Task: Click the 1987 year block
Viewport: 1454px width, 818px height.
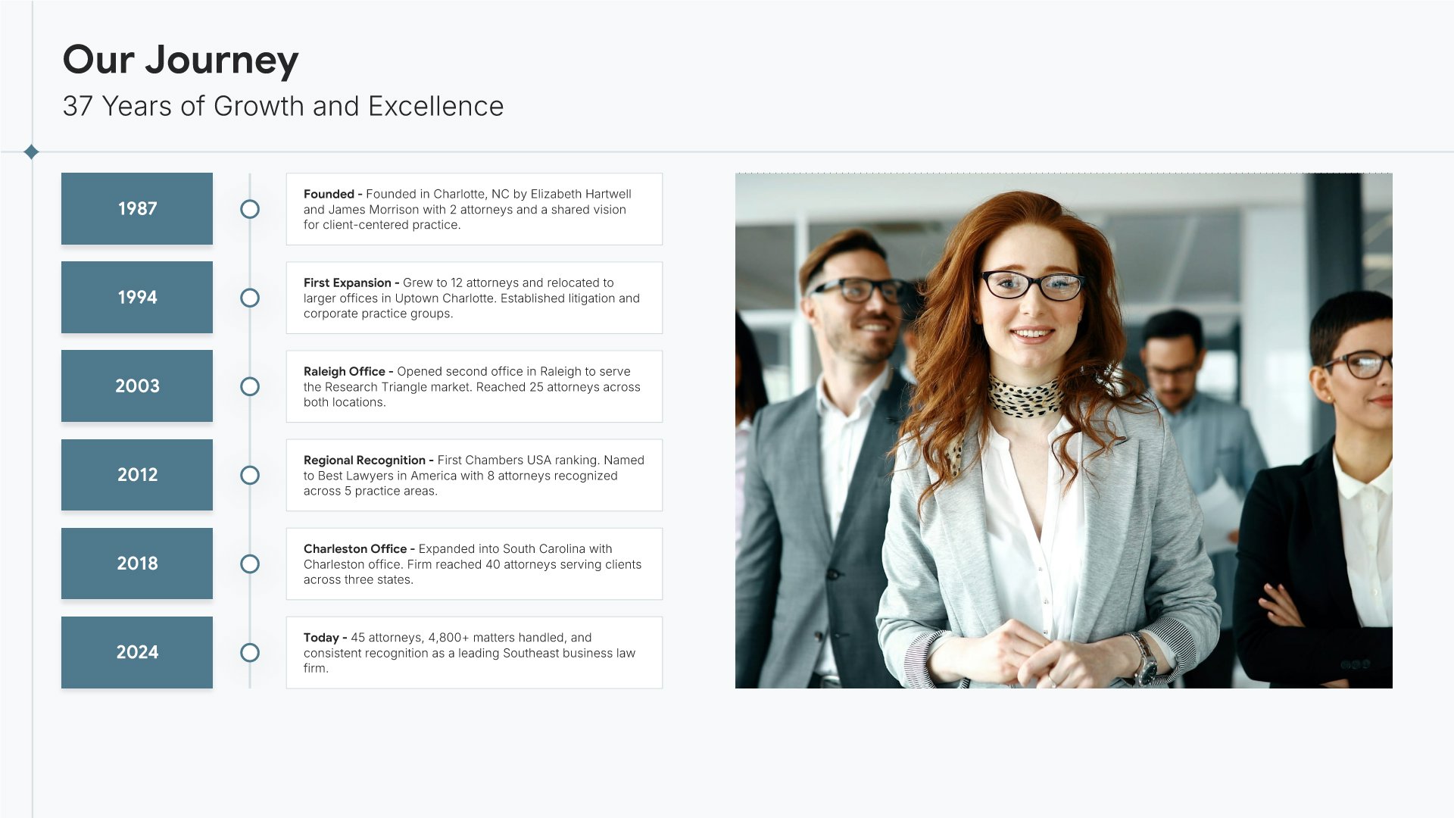Action: tap(137, 208)
